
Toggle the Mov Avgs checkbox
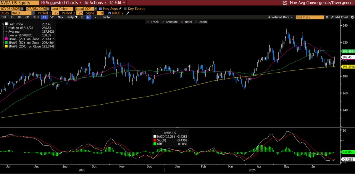(101, 9)
